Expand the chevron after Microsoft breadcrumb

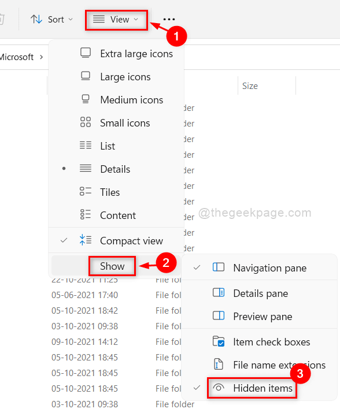(x=41, y=57)
